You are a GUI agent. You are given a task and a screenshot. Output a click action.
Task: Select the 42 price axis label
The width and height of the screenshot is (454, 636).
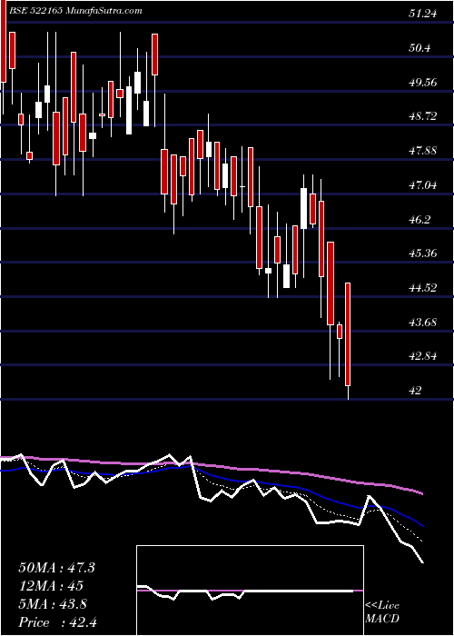(416, 391)
